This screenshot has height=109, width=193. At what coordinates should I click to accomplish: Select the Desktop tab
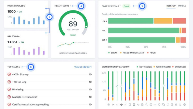pos(171,6)
